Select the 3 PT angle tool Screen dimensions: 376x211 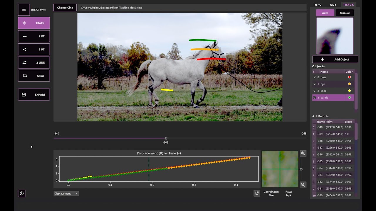pyautogui.click(x=34, y=49)
